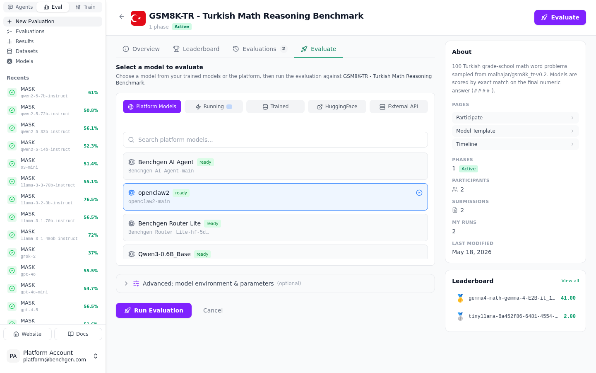Open the Website link button
The height and width of the screenshot is (373, 596).
(x=27, y=334)
